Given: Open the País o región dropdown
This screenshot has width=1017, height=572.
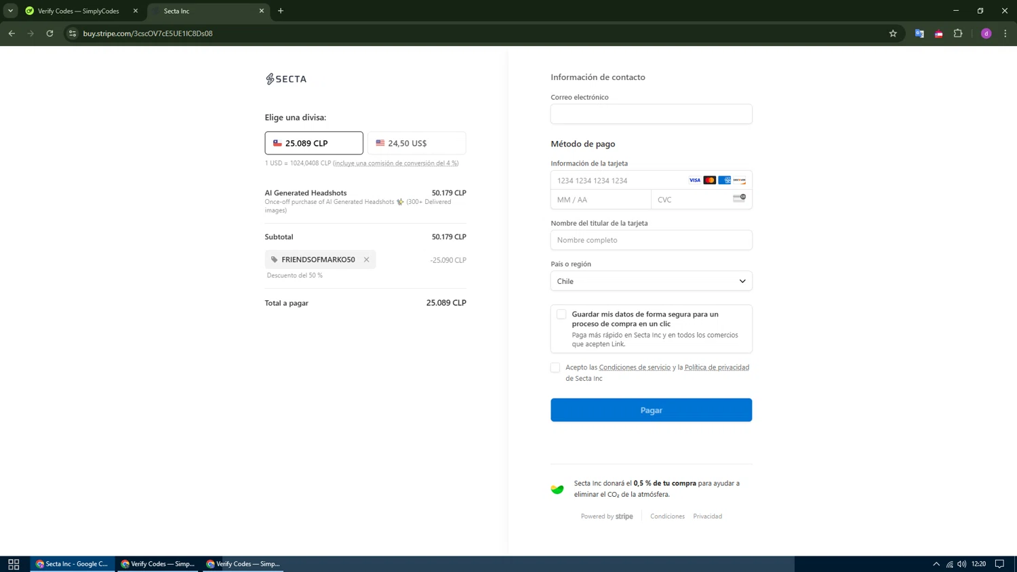Looking at the screenshot, I should [x=651, y=281].
